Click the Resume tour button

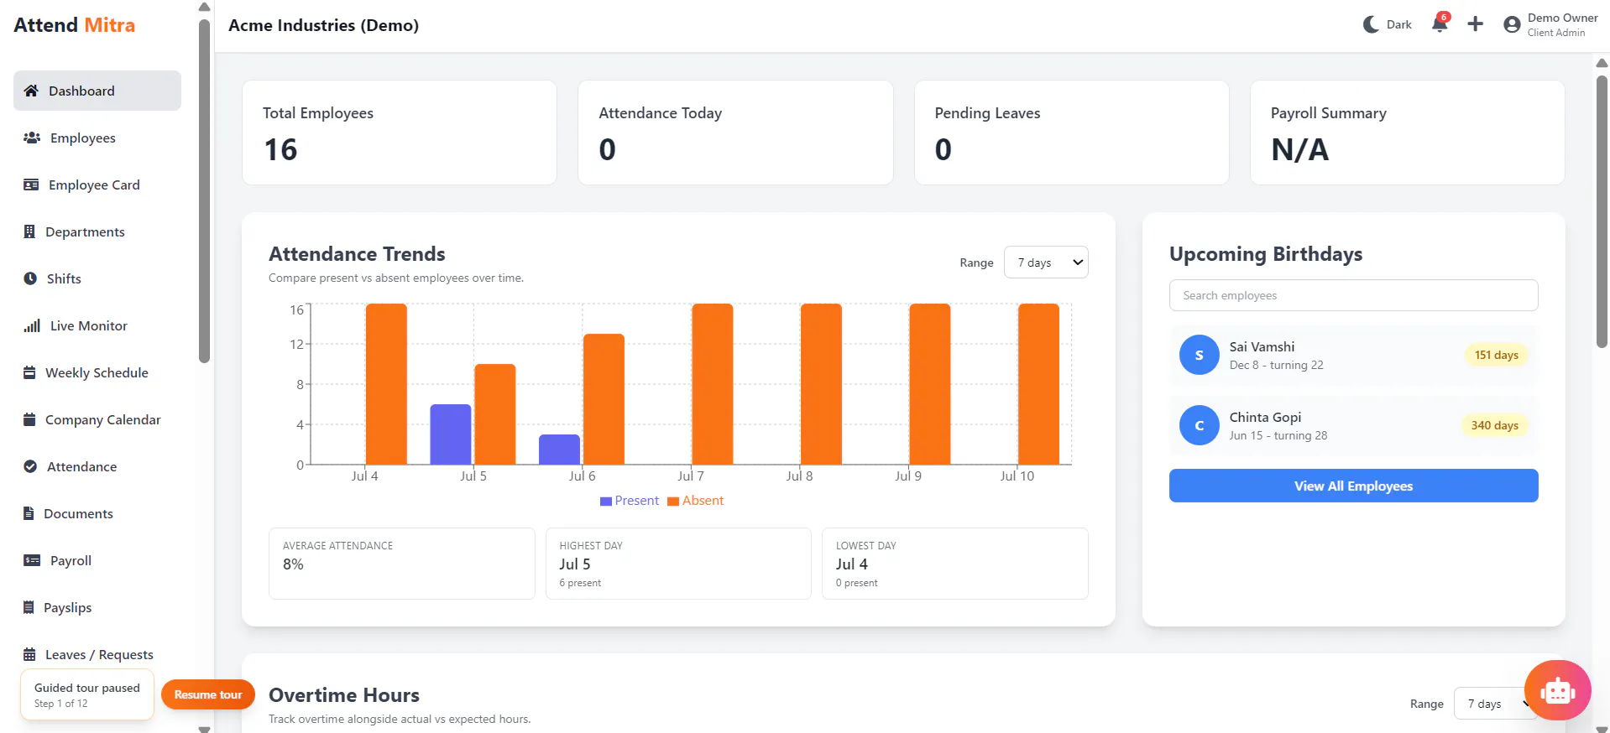point(208,694)
